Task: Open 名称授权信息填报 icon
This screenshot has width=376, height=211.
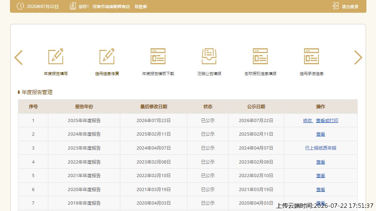Action: click(260, 56)
